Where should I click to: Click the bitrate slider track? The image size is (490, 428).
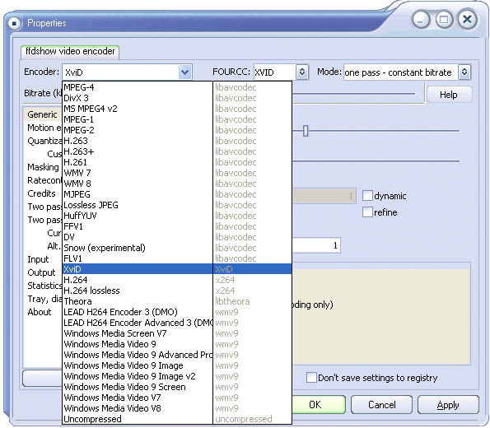pyautogui.click(x=354, y=93)
